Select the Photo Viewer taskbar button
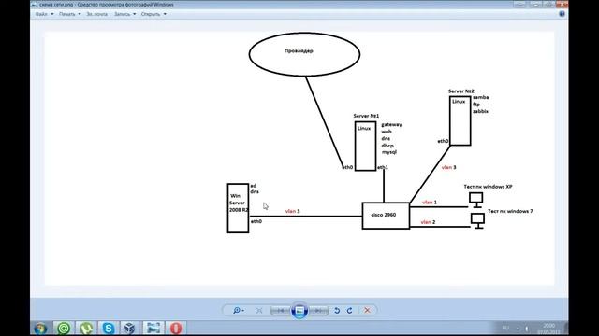Viewport: 599px width, 336px height. pos(153,328)
